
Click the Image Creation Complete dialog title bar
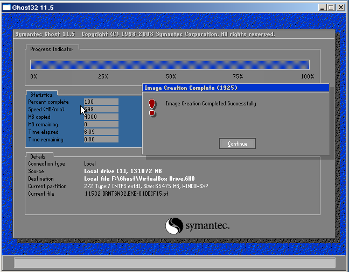[235, 88]
